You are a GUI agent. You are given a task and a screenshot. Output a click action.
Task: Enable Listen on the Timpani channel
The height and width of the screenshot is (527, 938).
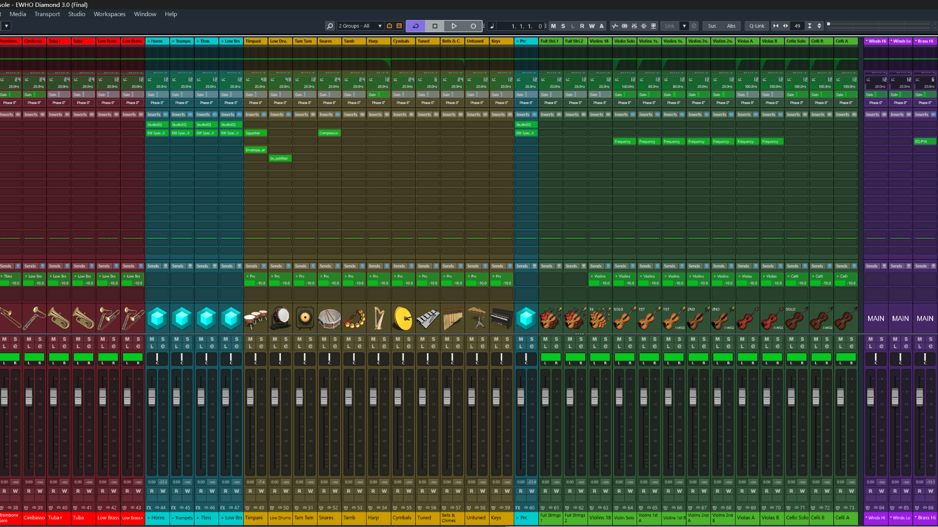(250, 346)
